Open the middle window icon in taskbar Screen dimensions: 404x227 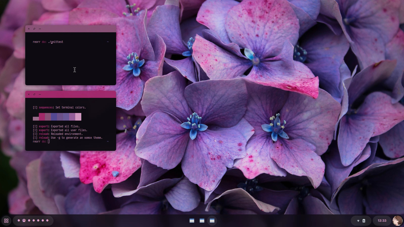tap(202, 221)
